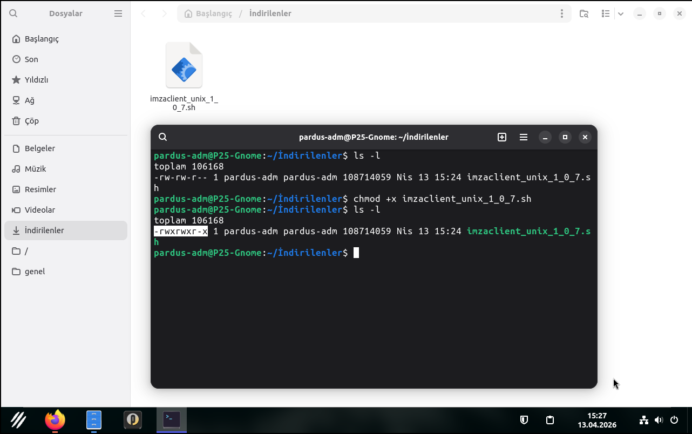The width and height of the screenshot is (692, 434).
Task: Open the round logo app in taskbar
Action: pos(133,419)
